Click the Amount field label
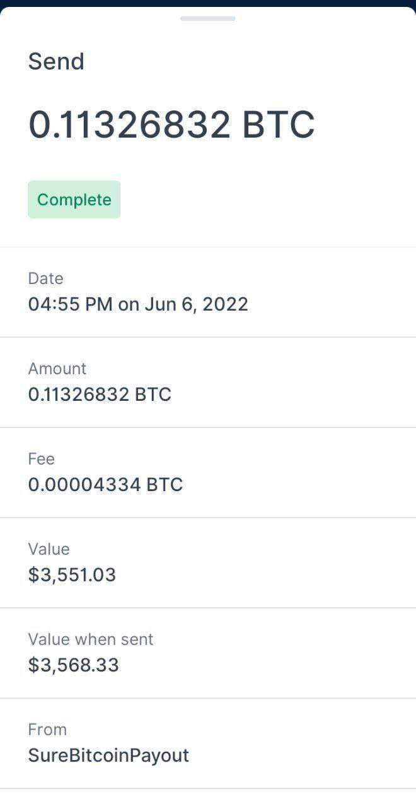The width and height of the screenshot is (416, 808). (x=57, y=369)
